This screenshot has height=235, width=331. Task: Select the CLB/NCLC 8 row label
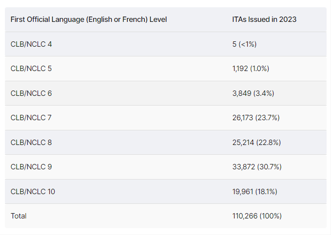coord(31,142)
